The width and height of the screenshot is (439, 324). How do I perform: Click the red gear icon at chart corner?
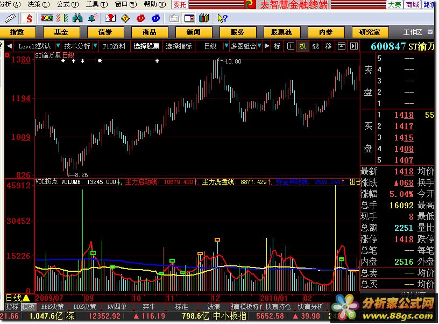(x=8, y=55)
